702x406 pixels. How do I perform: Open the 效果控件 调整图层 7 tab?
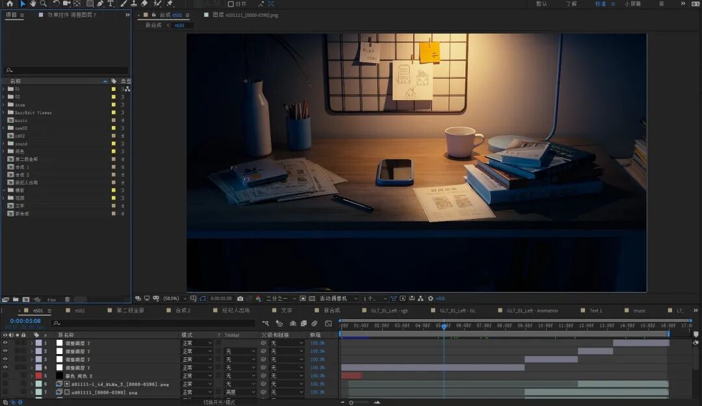click(x=71, y=15)
